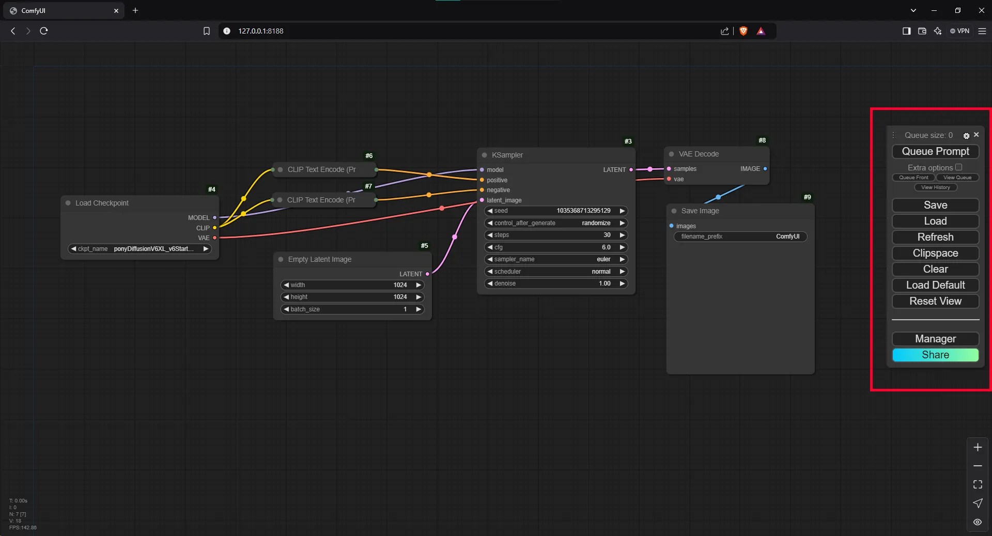Zoom out with the minus icon
This screenshot has height=536, width=992.
[978, 466]
